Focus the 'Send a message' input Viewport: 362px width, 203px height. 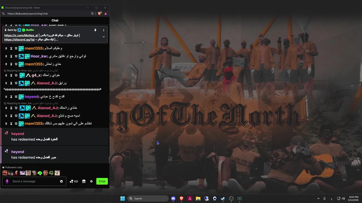34,181
